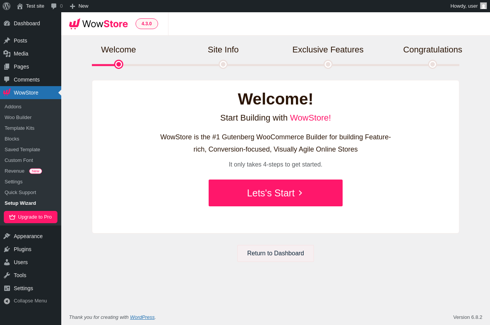Click the Site Info step label
Image resolution: width=490 pixels, height=325 pixels.
(223, 50)
